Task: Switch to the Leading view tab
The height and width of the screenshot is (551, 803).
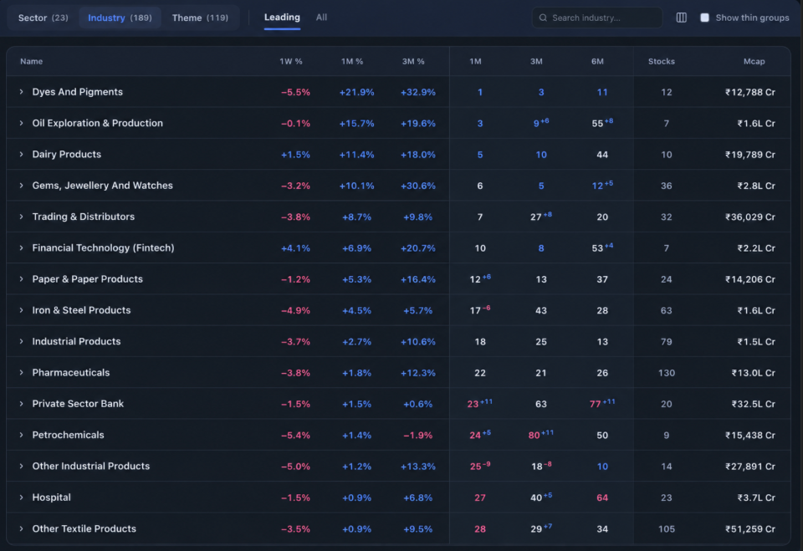Action: pos(282,18)
